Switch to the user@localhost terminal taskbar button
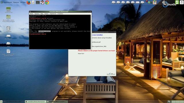This screenshot has width=184, height=103. click(x=36, y=102)
